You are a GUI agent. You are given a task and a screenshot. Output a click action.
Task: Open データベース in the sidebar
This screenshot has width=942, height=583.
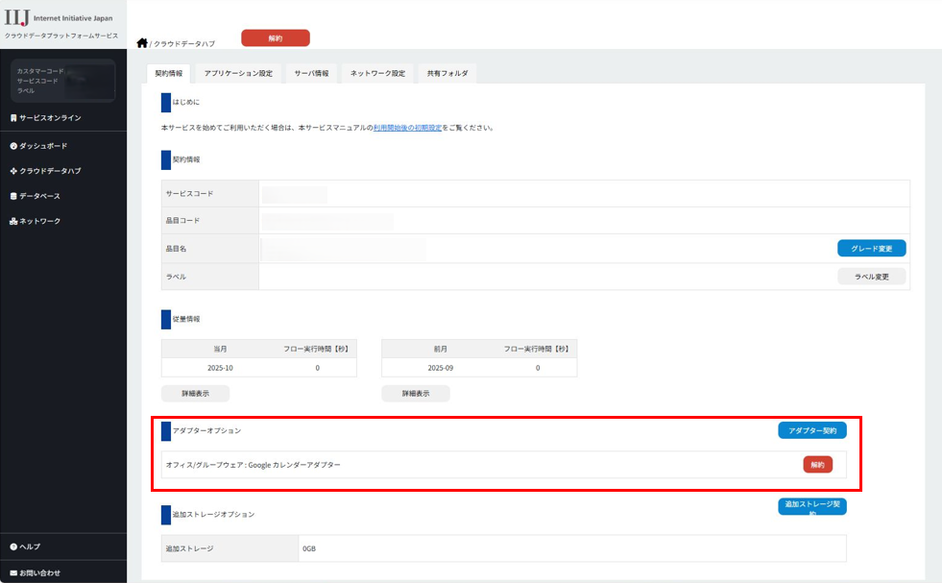[x=39, y=196]
